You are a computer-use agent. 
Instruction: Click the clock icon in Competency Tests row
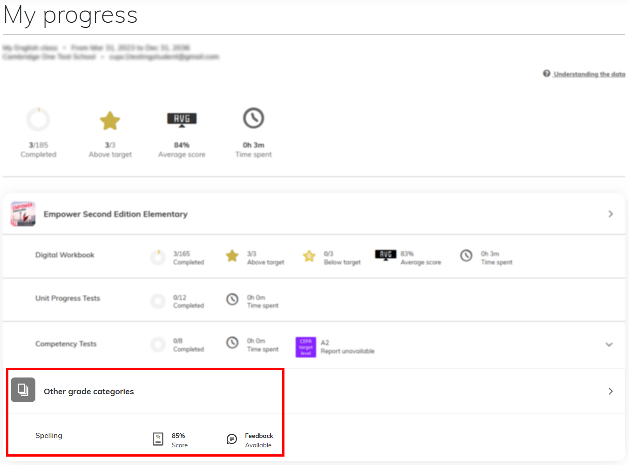pyautogui.click(x=232, y=343)
